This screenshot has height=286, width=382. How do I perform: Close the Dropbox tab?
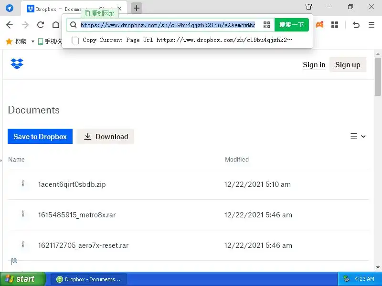120,9
